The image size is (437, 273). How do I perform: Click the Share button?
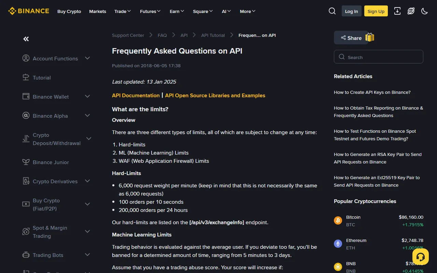point(351,38)
